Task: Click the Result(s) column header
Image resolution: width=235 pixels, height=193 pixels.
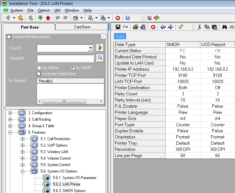Action: [70, 81]
